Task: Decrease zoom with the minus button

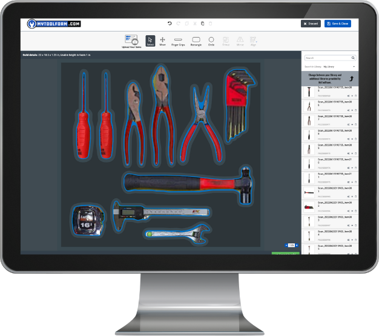Action: pos(285,245)
